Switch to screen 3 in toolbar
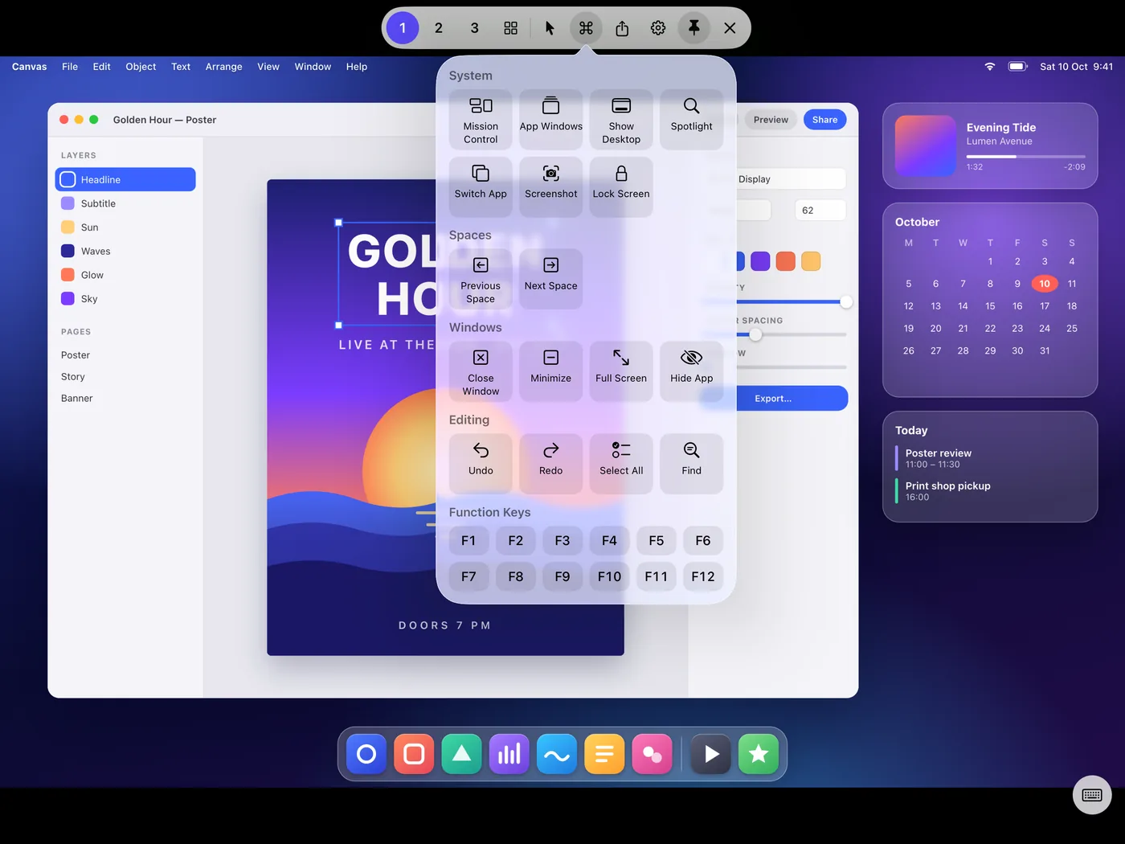The height and width of the screenshot is (844, 1125). (x=475, y=28)
